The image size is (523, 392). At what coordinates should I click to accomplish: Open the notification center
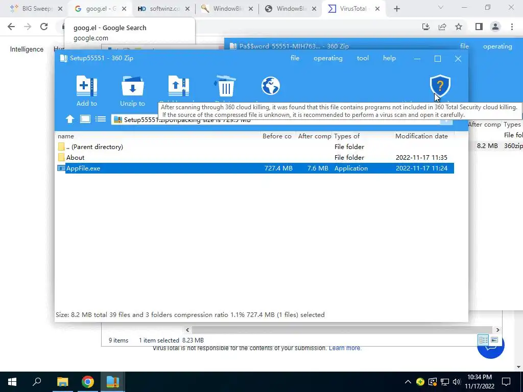(506, 382)
